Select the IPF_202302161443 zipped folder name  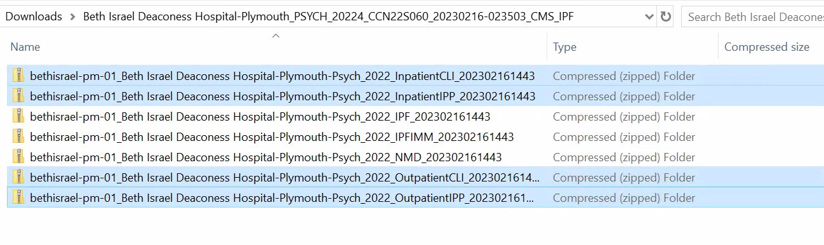260,117
